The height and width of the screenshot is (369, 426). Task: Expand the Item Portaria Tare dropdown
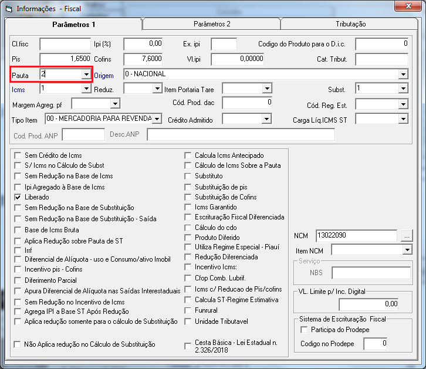[268, 89]
